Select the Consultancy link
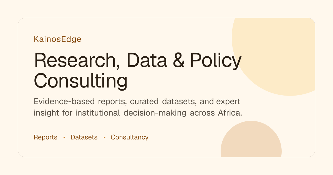This screenshot has height=175, width=333. [130, 137]
